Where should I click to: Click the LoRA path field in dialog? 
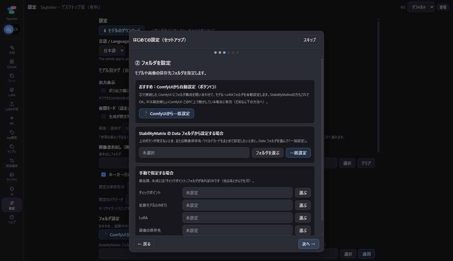tap(237, 218)
